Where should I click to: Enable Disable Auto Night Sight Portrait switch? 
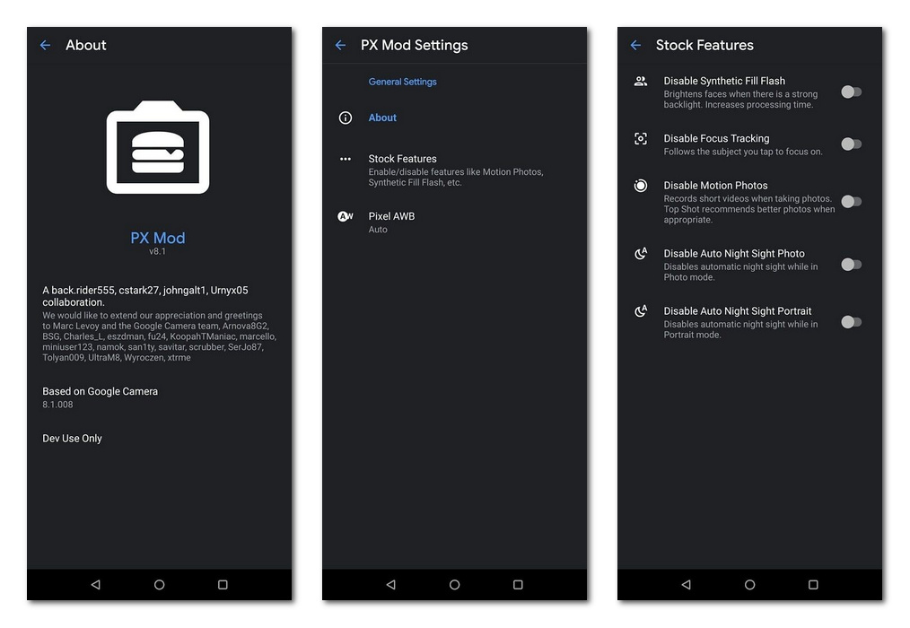[x=851, y=322]
